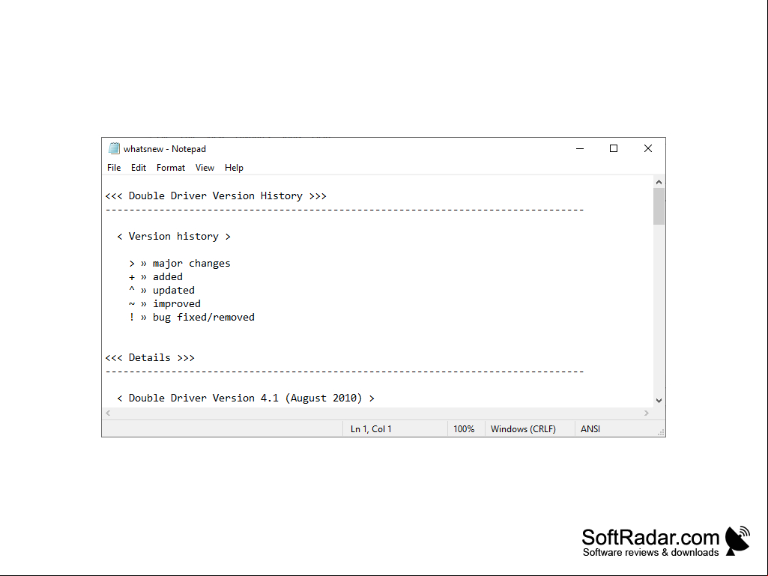Click the 'ANSI' encoding status entry
The image size is (768, 576).
590,429
